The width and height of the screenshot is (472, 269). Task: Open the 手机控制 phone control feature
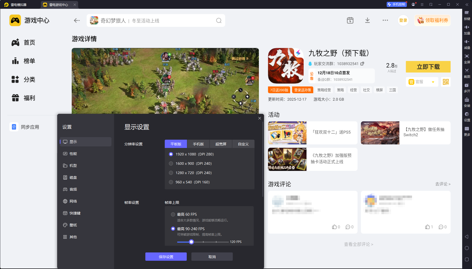pyautogui.click(x=396, y=4)
